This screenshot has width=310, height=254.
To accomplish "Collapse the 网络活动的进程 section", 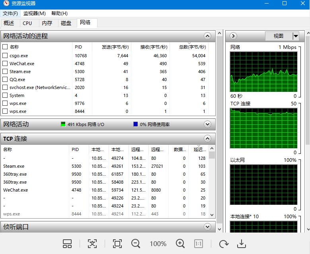I will pos(207,36).
